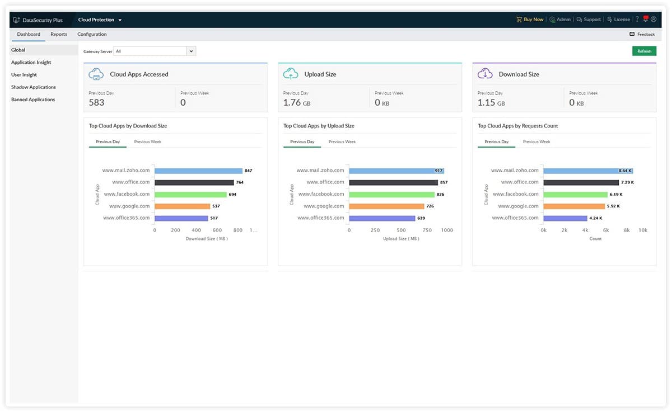
Task: Select Previous Day tab in Requests Count chart
Action: pyautogui.click(x=497, y=141)
